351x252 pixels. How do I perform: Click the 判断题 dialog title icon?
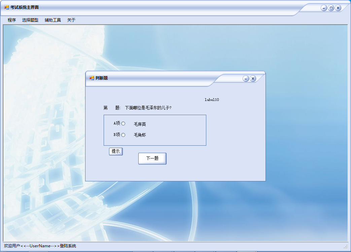(92, 78)
